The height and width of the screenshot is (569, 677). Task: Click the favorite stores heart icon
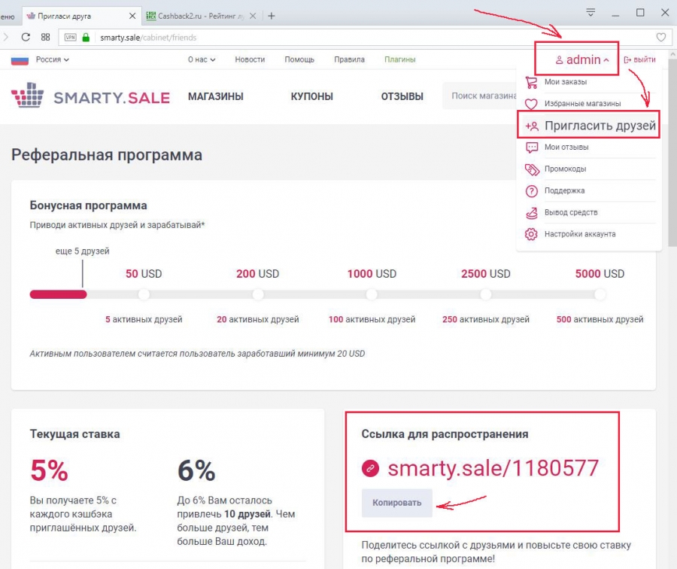coord(531,104)
